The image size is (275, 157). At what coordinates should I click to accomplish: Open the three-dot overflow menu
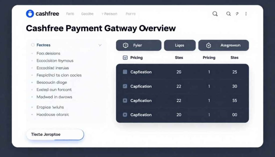(x=246, y=14)
